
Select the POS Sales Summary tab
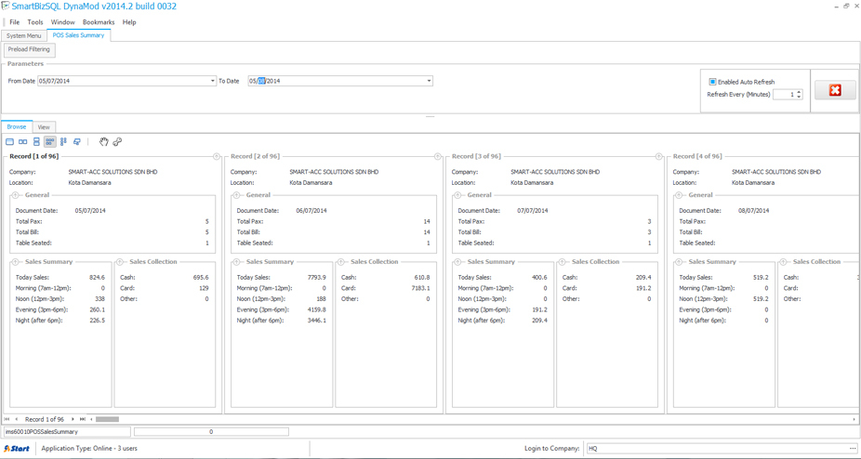click(x=78, y=35)
